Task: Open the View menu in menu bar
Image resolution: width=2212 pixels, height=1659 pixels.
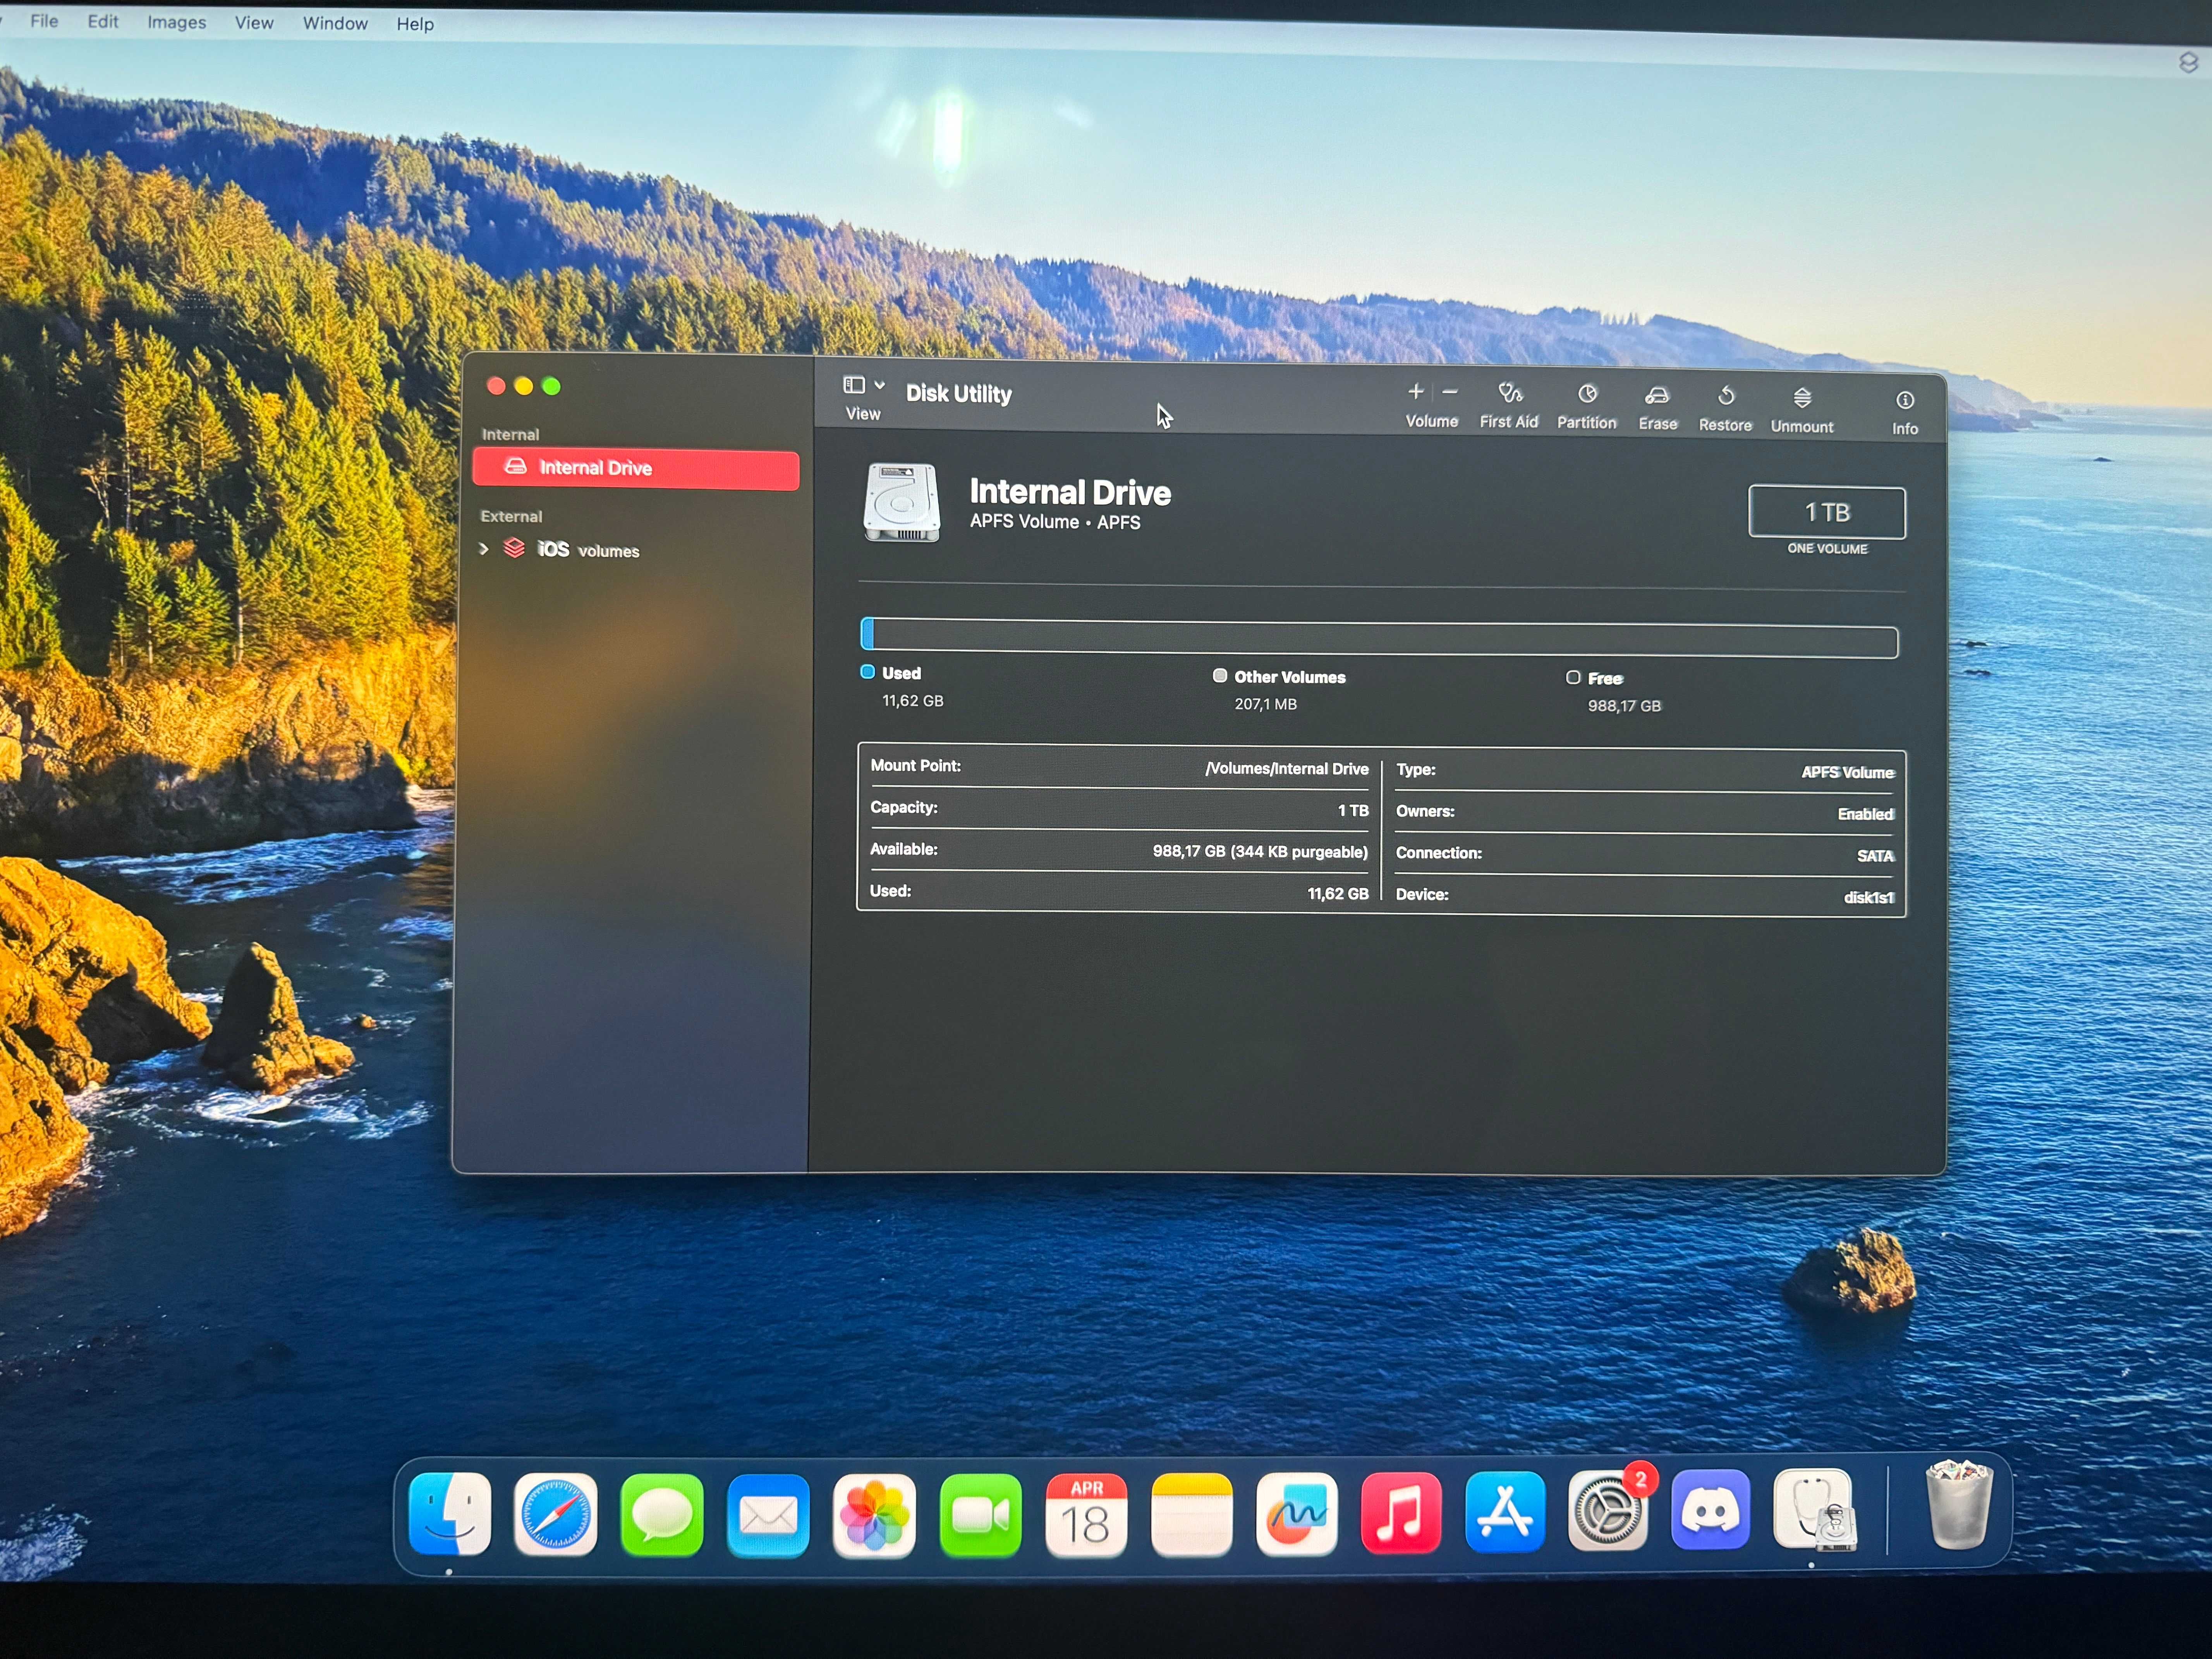Action: [254, 22]
